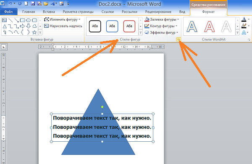Select the right arrow shape
252x164 pixels.
(22, 26)
